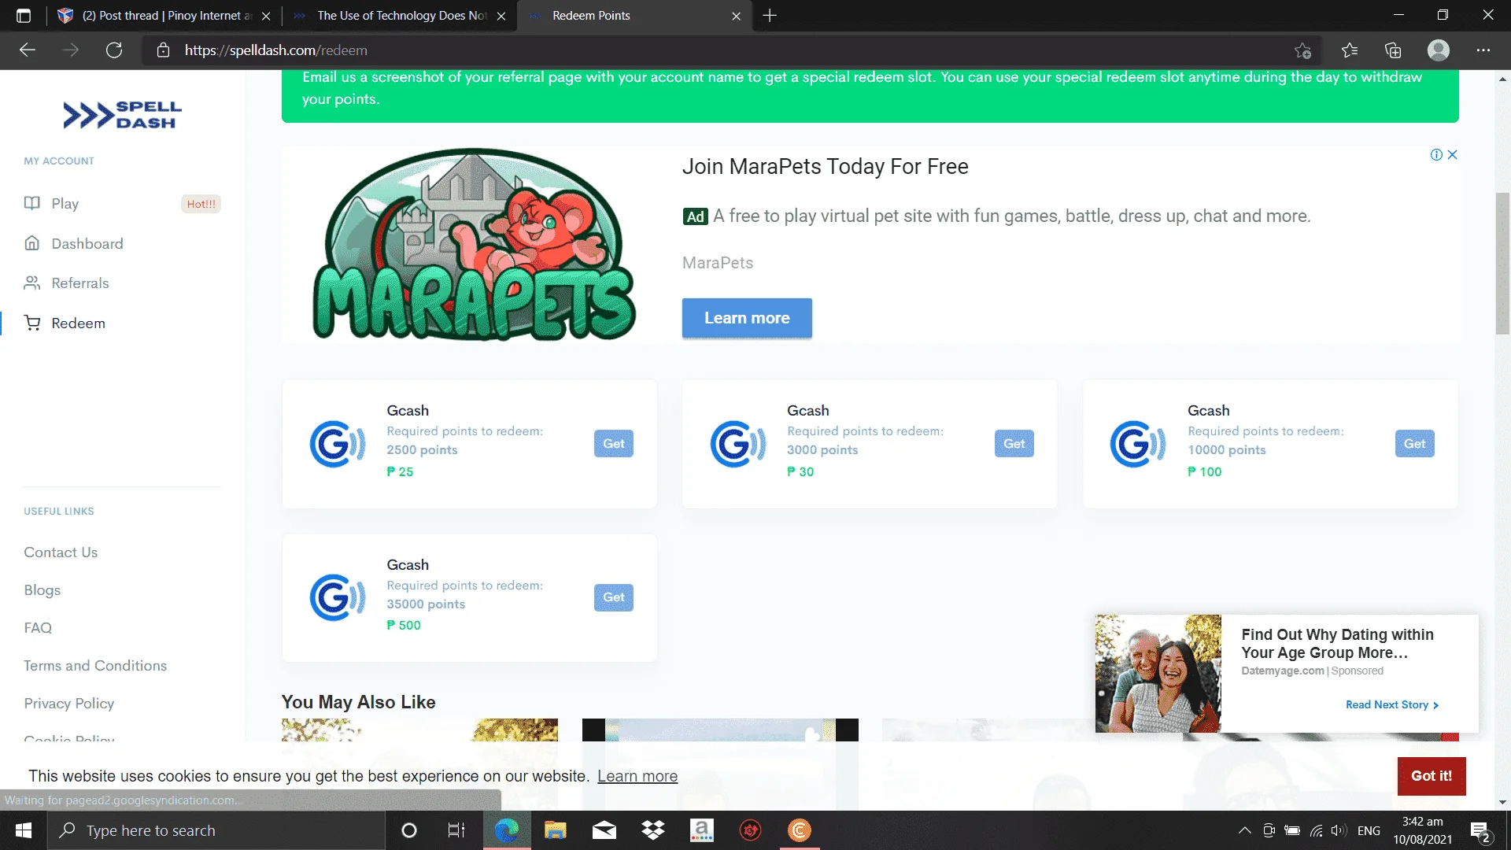Click Learn more on MaraPets ad
Screen dimensions: 1511x850
[x=747, y=318]
